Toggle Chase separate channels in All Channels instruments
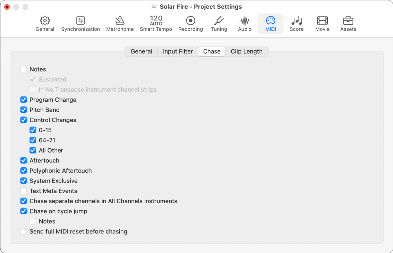Viewport: 393px width, 253px height. click(x=24, y=201)
